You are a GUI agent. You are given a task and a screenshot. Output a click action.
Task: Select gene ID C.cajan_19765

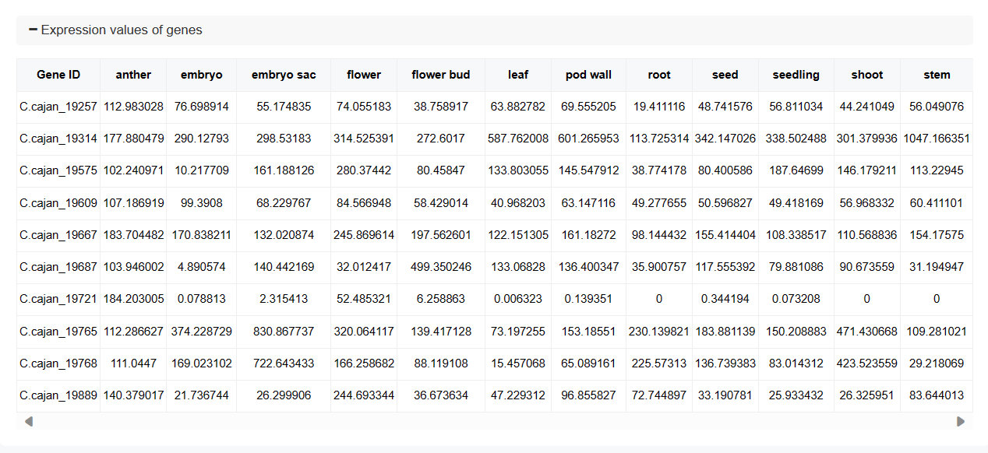tap(58, 332)
